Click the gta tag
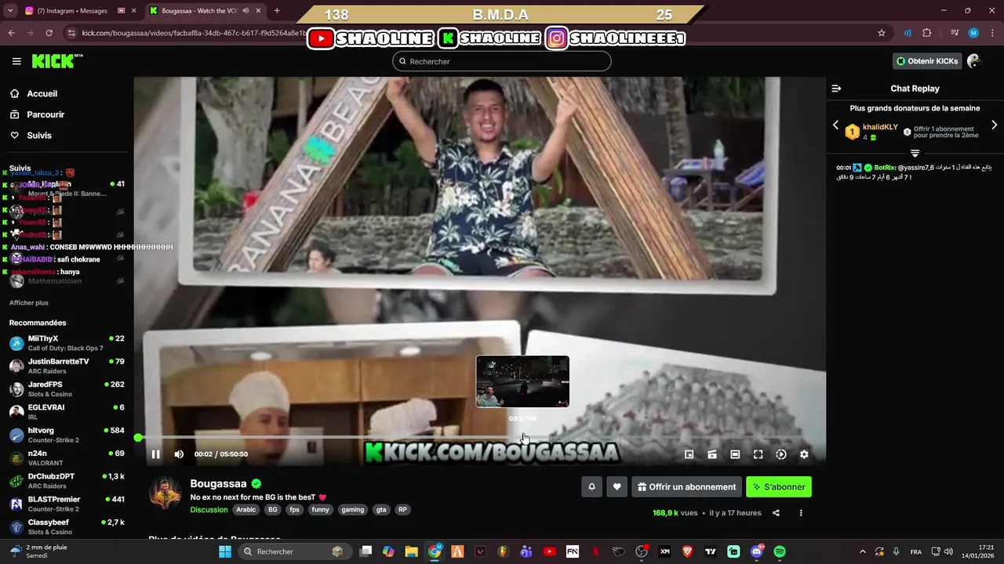This screenshot has height=564, width=1004. pyautogui.click(x=381, y=509)
